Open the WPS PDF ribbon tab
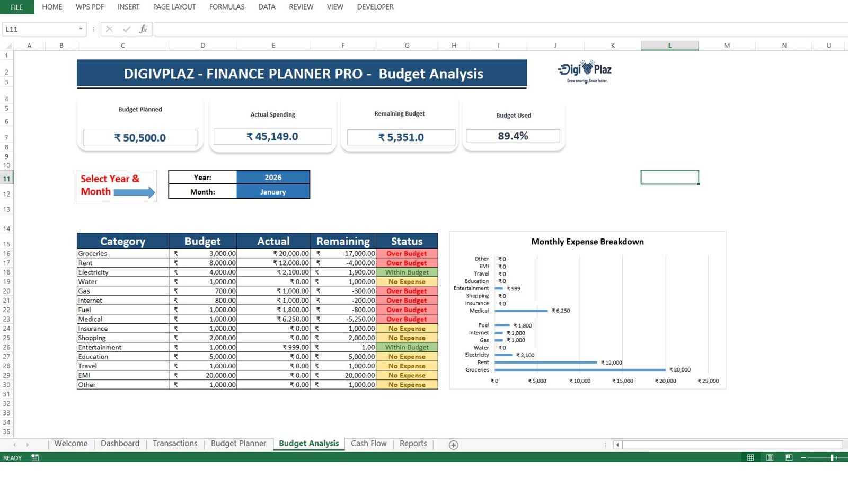Image resolution: width=848 pixels, height=477 pixels. [90, 7]
